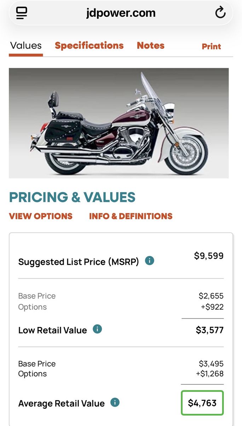
Task: Tap the info icon next to Average Retail Value
Action: click(x=115, y=402)
